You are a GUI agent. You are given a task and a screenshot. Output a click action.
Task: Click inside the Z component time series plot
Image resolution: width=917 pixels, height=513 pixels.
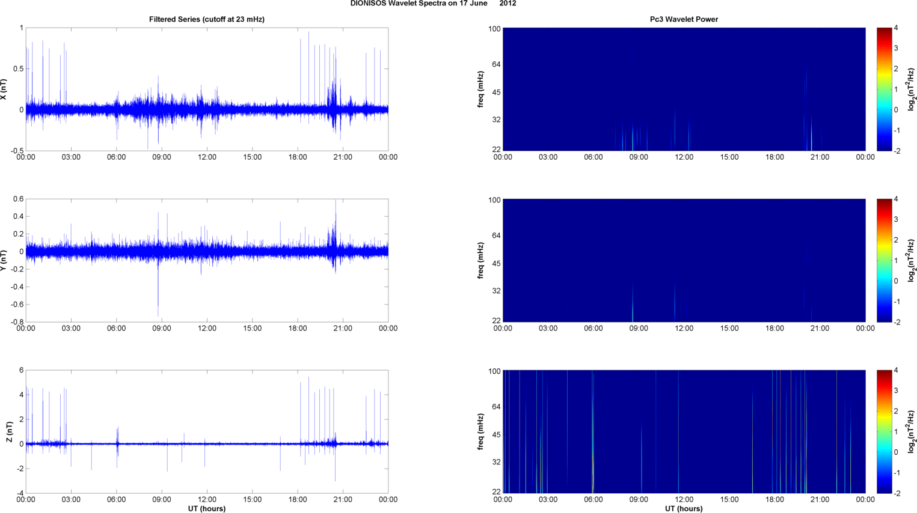click(207, 432)
